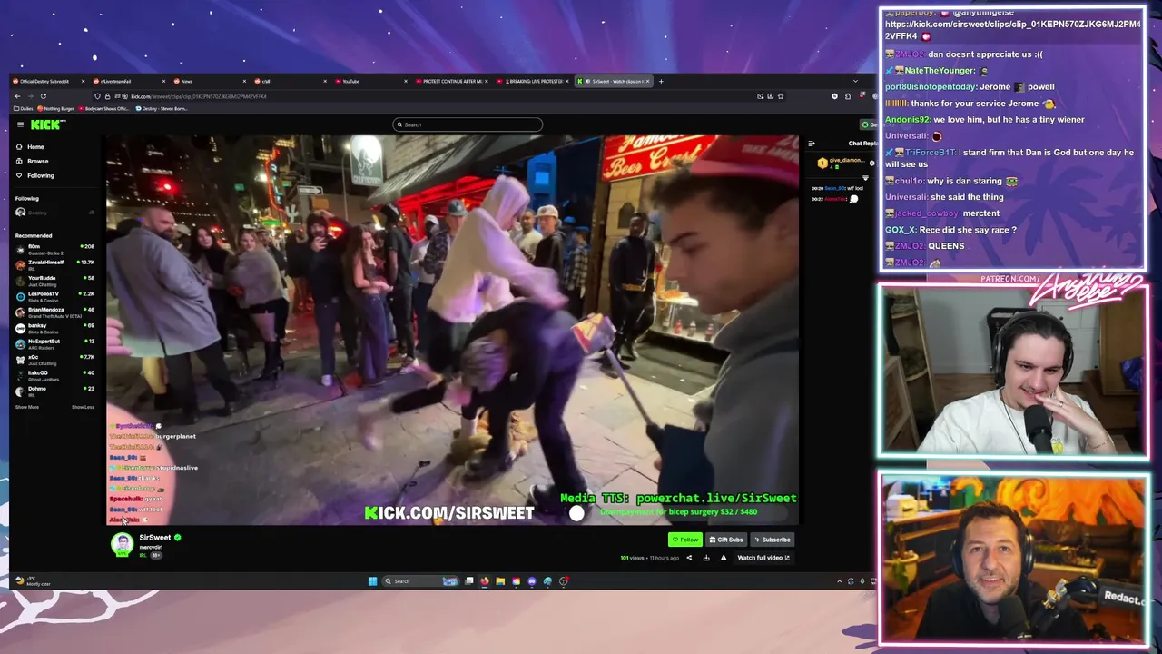
Task: Show hidden system tray icons chevron
Action: coord(839,581)
